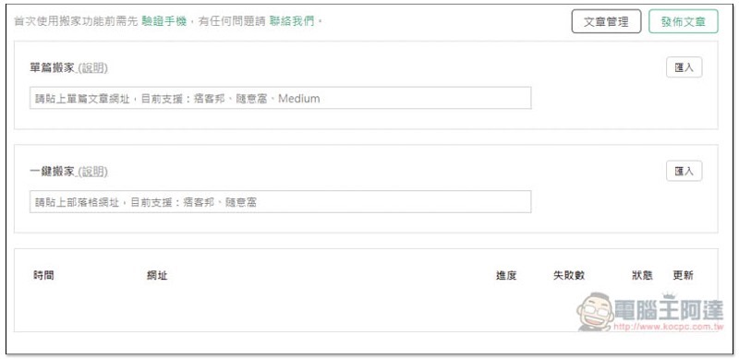Click the 發佈文章 publish button
The height and width of the screenshot is (359, 739).
[x=684, y=21]
